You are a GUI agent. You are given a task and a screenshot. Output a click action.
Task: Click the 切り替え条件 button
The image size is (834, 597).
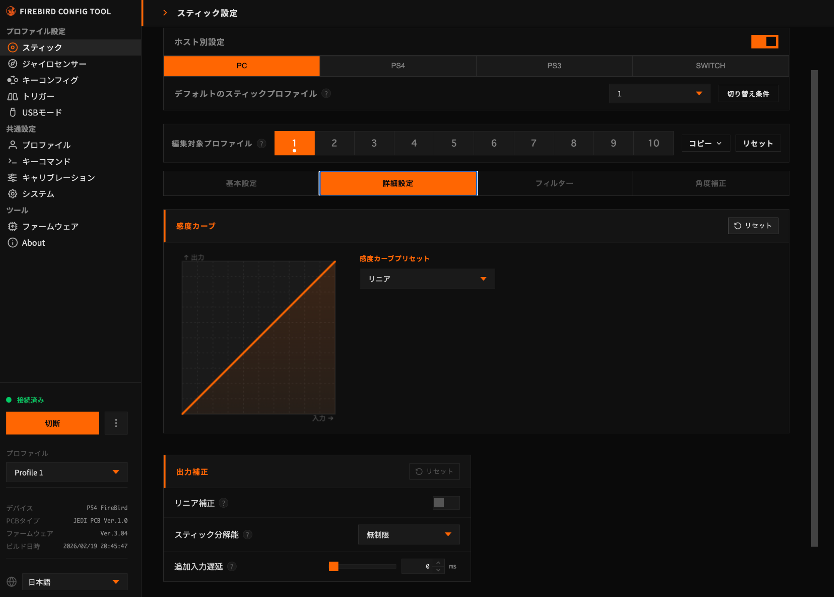(x=748, y=94)
